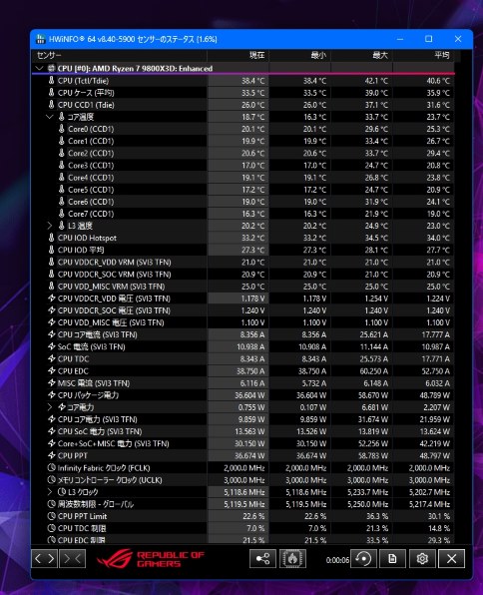Click the shrink columns arrows button

click(73, 559)
